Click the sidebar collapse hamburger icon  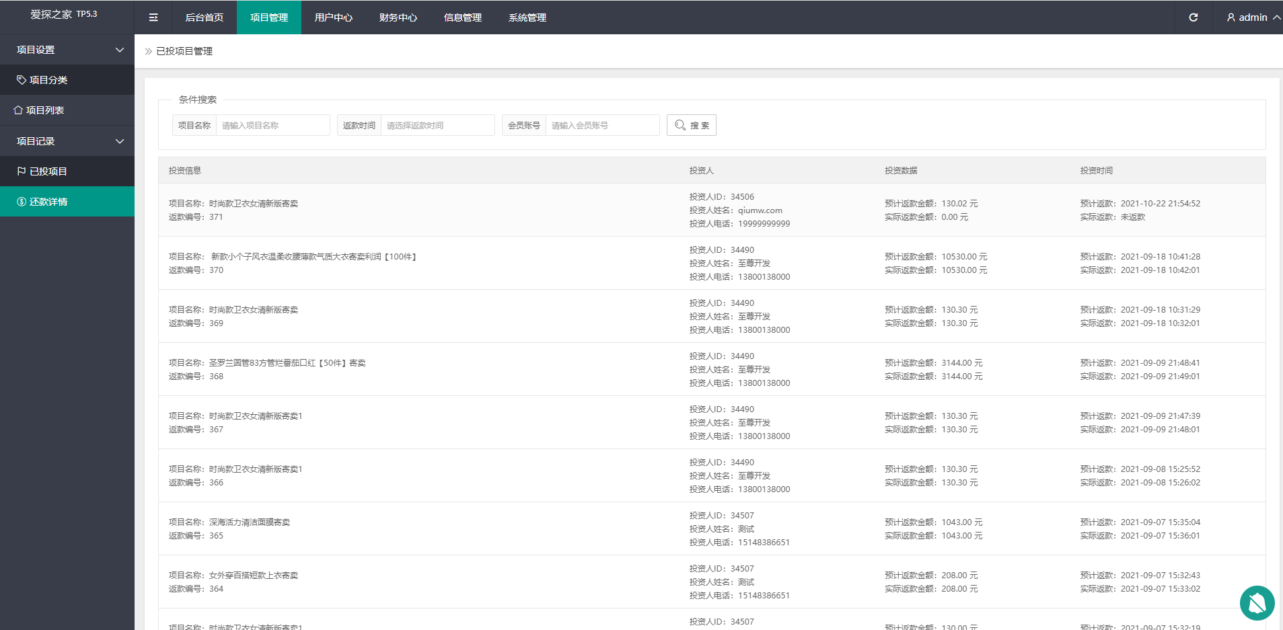[x=153, y=17]
